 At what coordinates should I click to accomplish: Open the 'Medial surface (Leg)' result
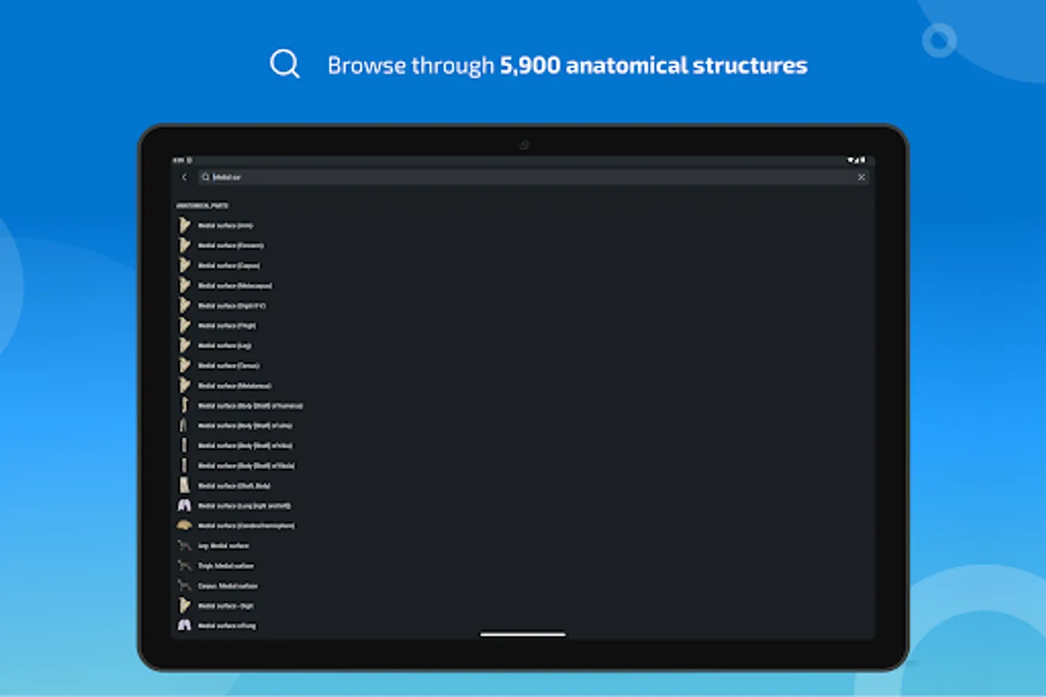225,345
